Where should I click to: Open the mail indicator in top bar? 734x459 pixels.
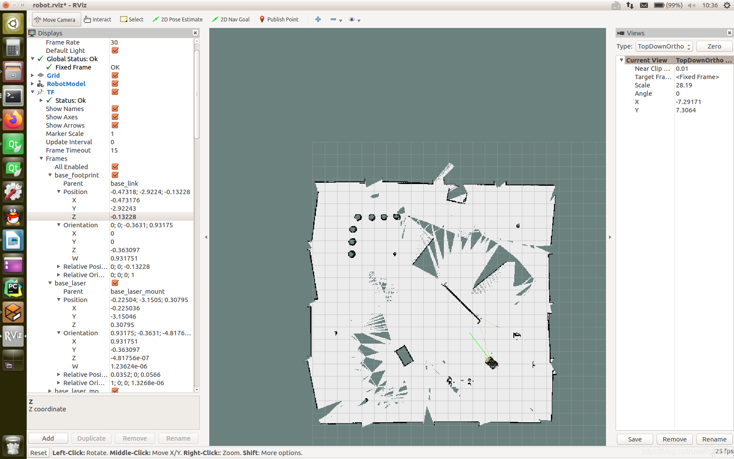tap(644, 5)
